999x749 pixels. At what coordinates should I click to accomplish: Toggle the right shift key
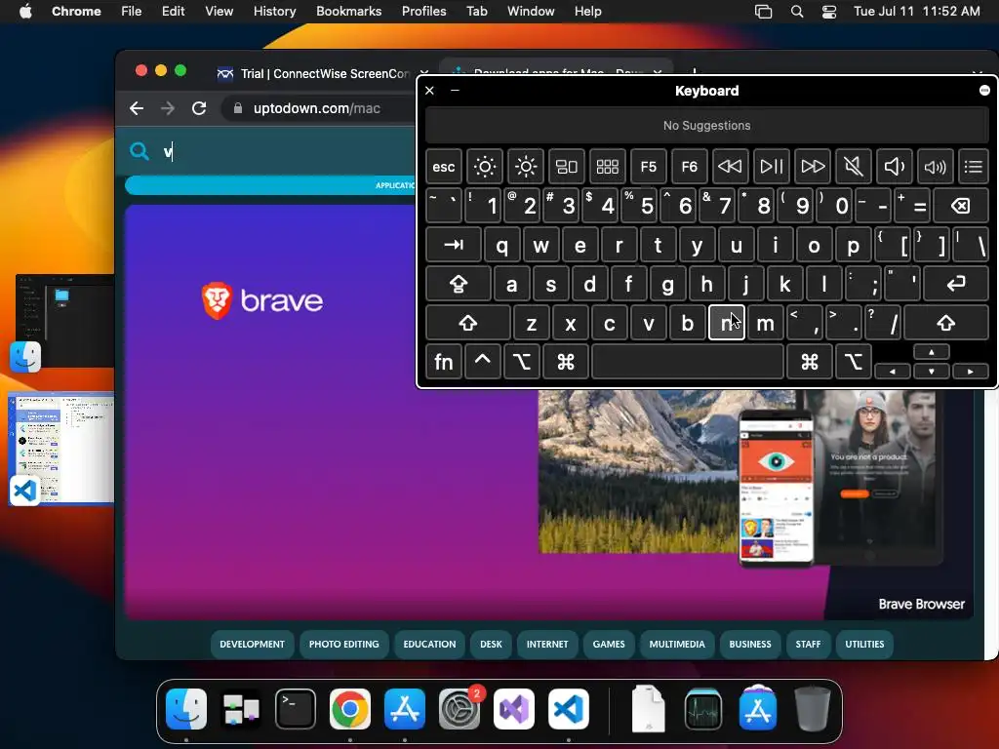(945, 323)
